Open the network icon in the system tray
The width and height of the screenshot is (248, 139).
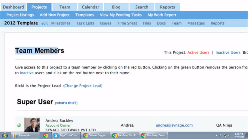(x=225, y=135)
